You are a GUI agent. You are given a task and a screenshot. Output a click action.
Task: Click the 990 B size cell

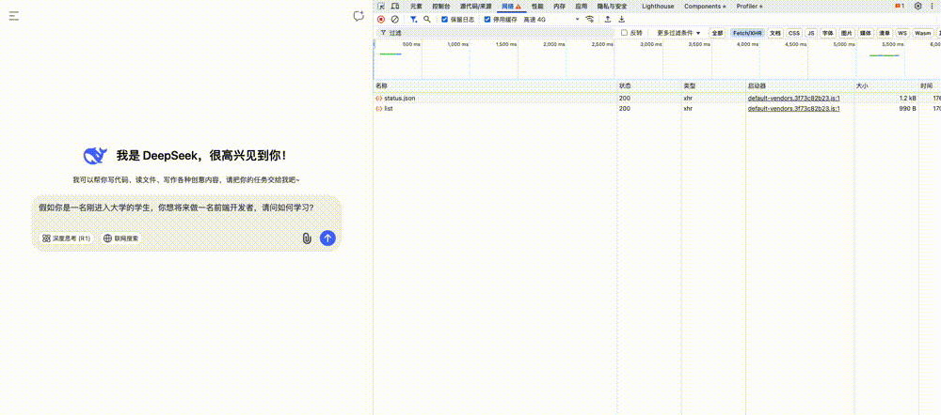(907, 108)
